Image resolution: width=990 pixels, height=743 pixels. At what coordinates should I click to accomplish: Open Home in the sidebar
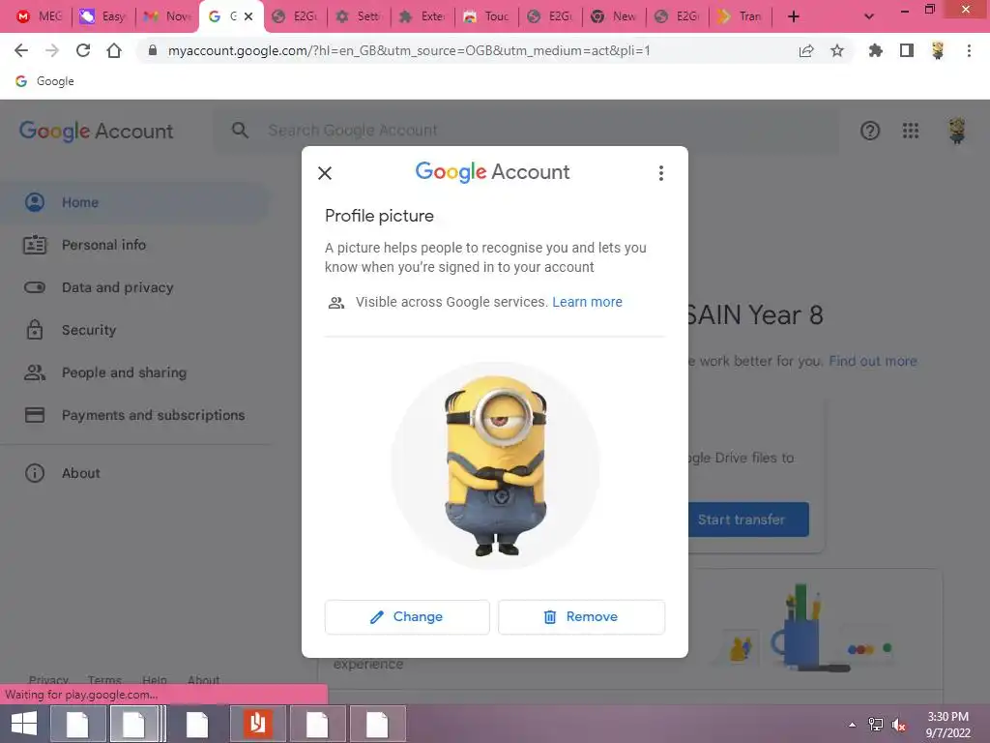pyautogui.click(x=133, y=202)
